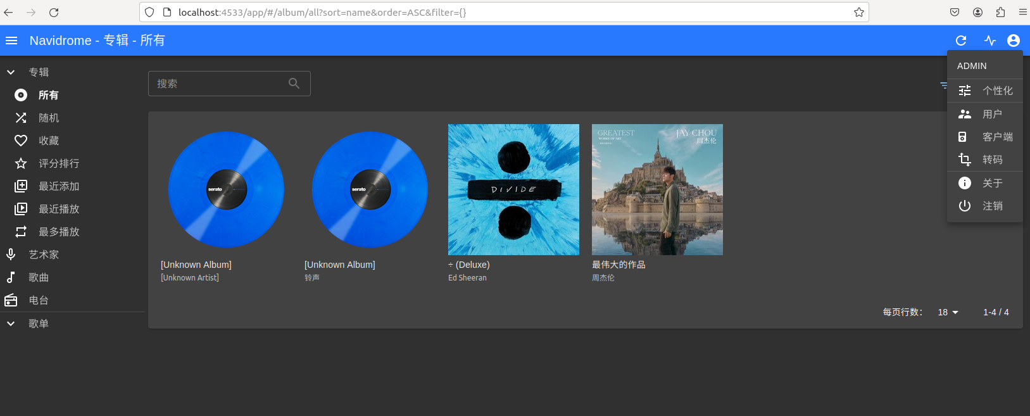1030x416 pixels.
Task: Select 个性化 from the user menu
Action: [x=996, y=91]
